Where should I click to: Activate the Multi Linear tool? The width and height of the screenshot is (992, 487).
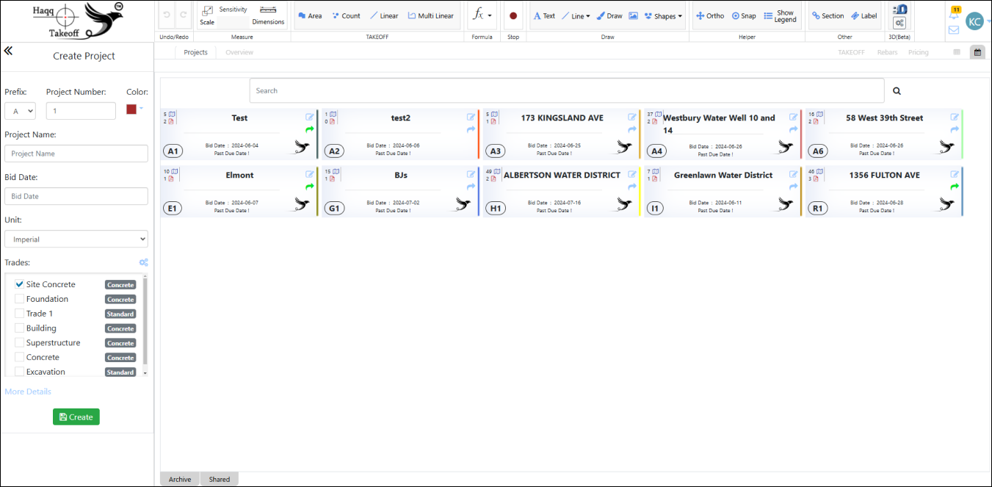(x=430, y=15)
